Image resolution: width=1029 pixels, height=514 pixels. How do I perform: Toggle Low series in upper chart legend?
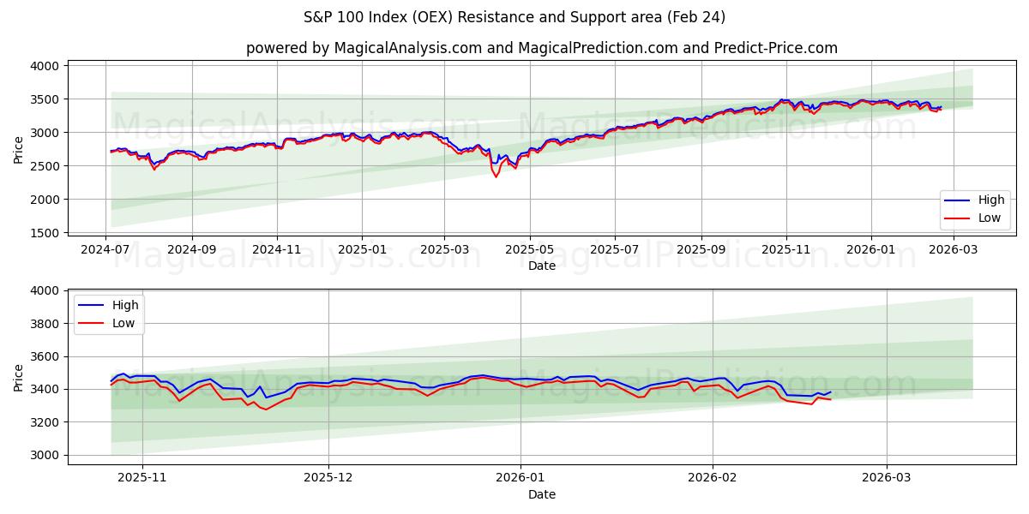984,217
